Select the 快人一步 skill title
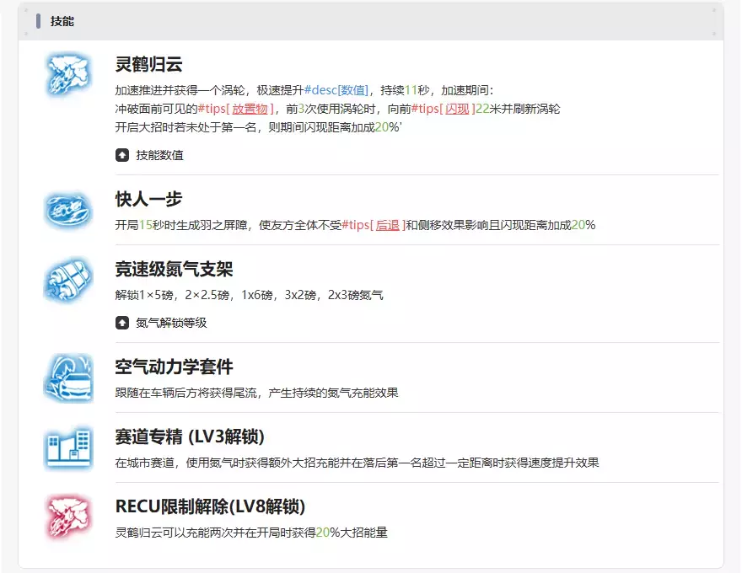This screenshot has width=742, height=573. coord(149,200)
